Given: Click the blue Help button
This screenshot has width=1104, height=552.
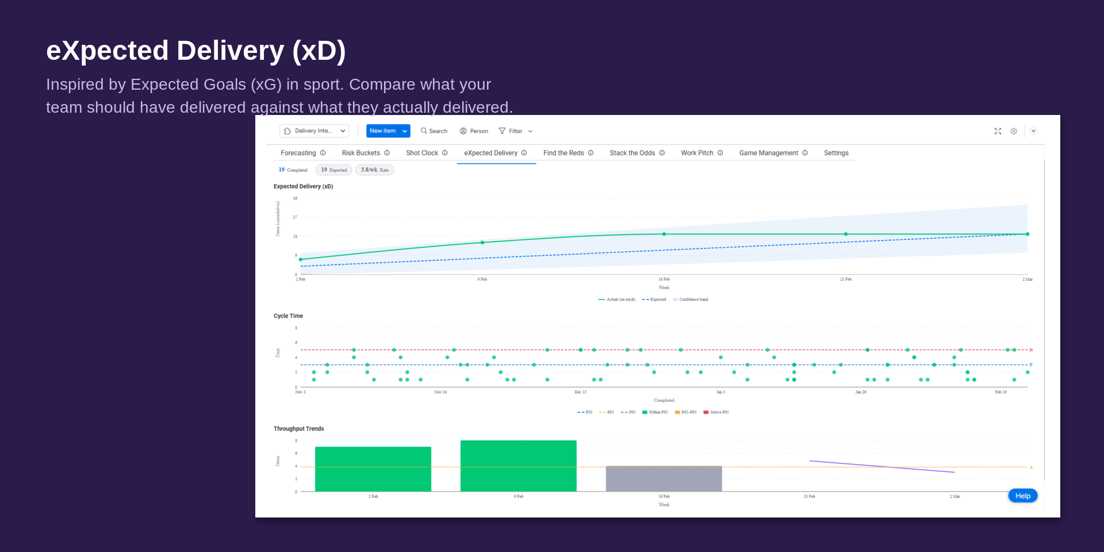Looking at the screenshot, I should coord(1022,496).
